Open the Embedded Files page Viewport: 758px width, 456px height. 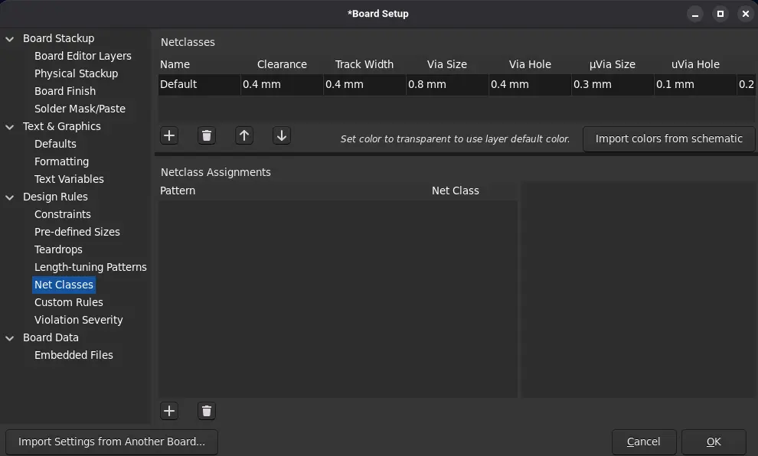[x=74, y=355]
